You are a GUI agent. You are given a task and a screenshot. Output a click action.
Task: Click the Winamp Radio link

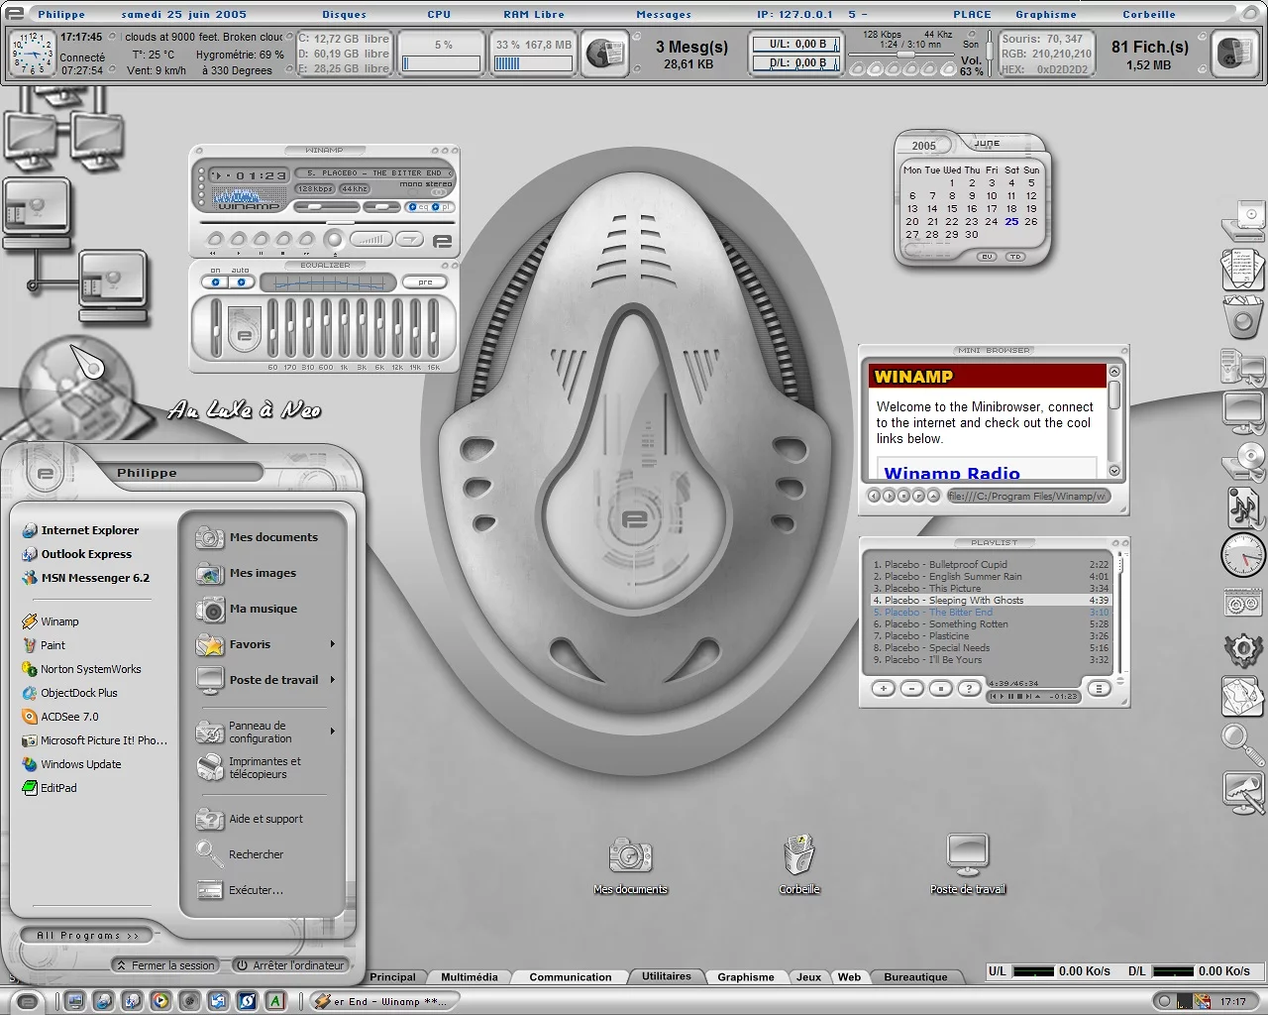[x=951, y=474]
